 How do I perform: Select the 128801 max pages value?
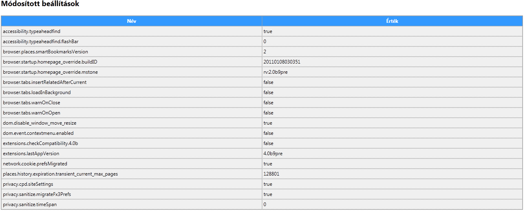[x=271, y=174]
